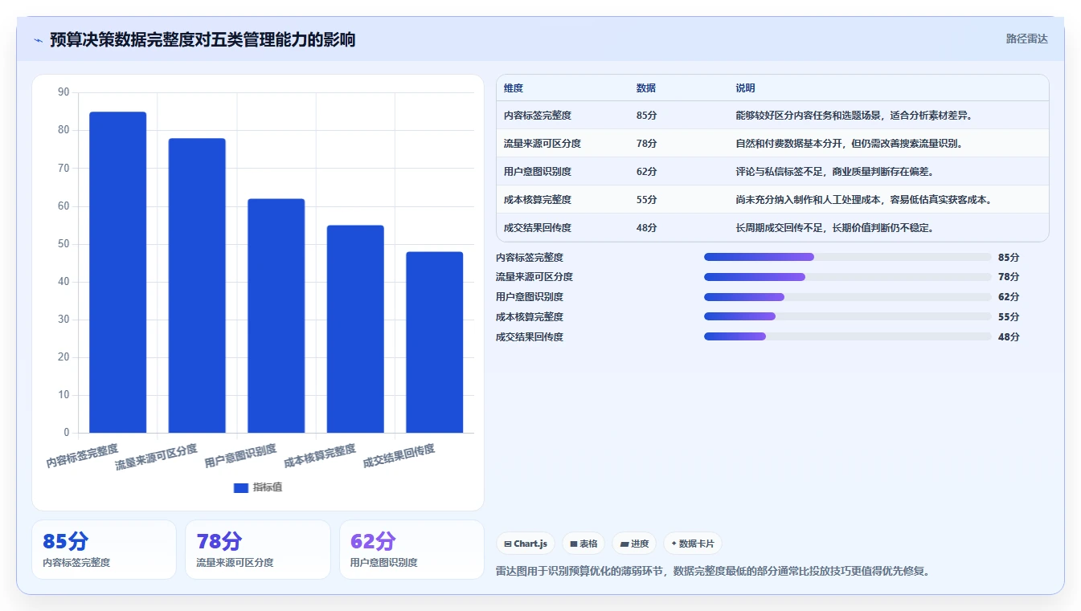
Task: Click the description starting 能够较好区分内容任务
Action: (854, 116)
